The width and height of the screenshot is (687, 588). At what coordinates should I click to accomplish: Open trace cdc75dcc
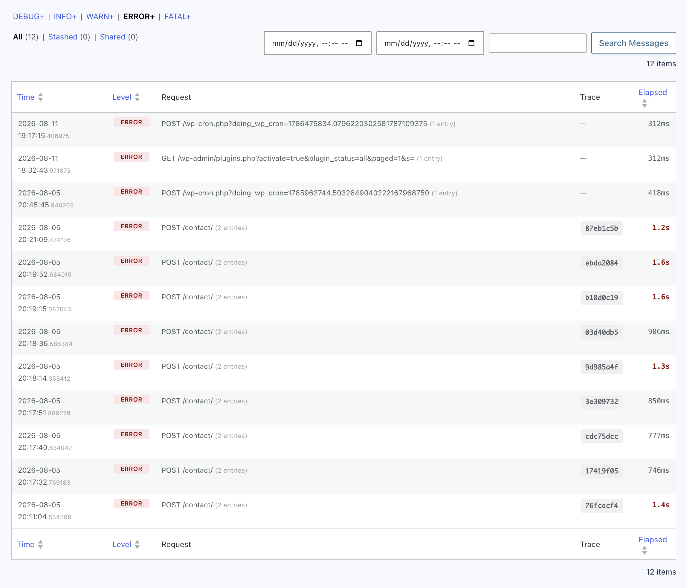pos(601,436)
